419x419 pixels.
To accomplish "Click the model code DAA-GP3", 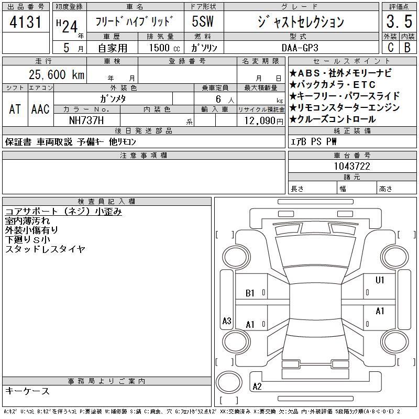I will click(300, 48).
